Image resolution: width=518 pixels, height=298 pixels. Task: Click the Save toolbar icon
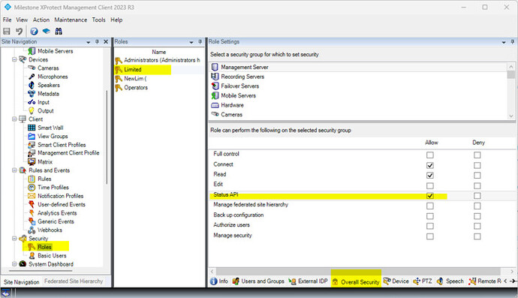[x=7, y=32]
